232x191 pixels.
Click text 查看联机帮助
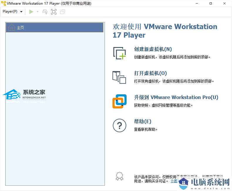coord(146,129)
